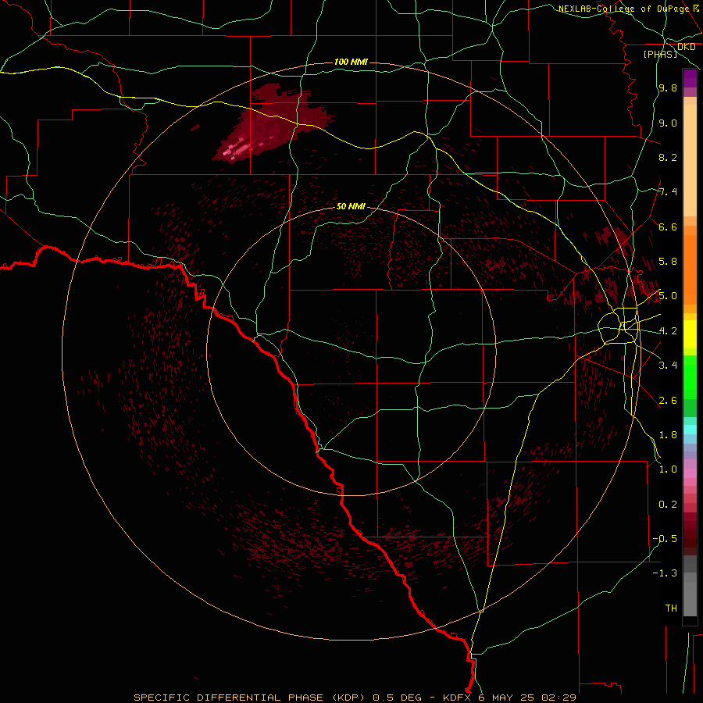Pick the green band on the color scale
This screenshot has height=703, width=703.
pyautogui.click(x=690, y=376)
